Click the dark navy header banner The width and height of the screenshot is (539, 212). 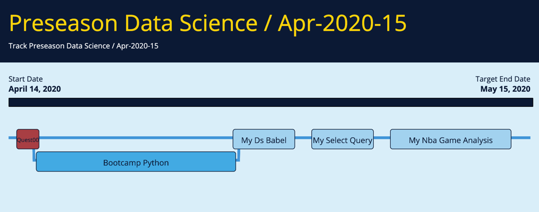tap(269, 31)
